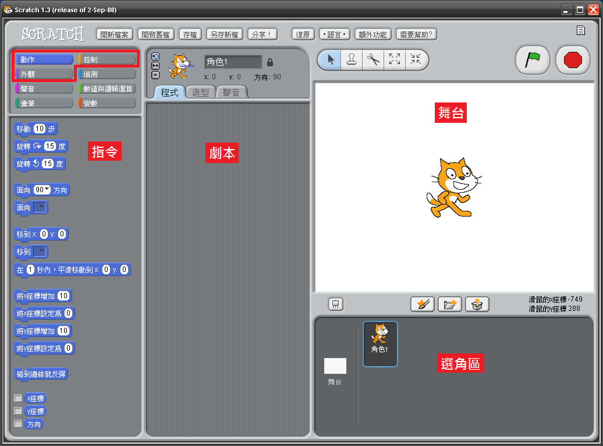
Task: Click the 分享！ share button
Action: tap(262, 34)
